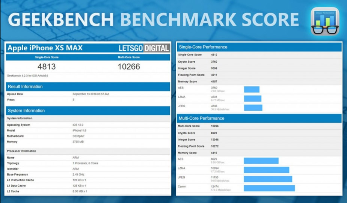Click the "Single-Core Performance" section header
347x203 pixels.
tap(259, 47)
